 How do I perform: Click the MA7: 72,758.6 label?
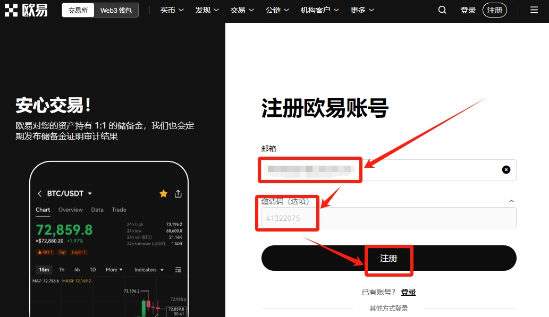tap(46, 281)
